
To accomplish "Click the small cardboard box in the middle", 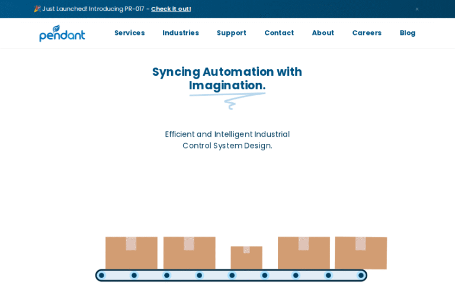I will 246,258.
